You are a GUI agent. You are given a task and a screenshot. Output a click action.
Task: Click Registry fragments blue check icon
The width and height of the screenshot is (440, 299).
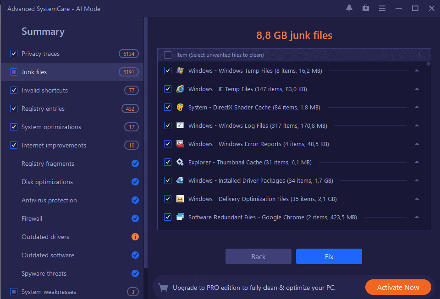coord(135,163)
